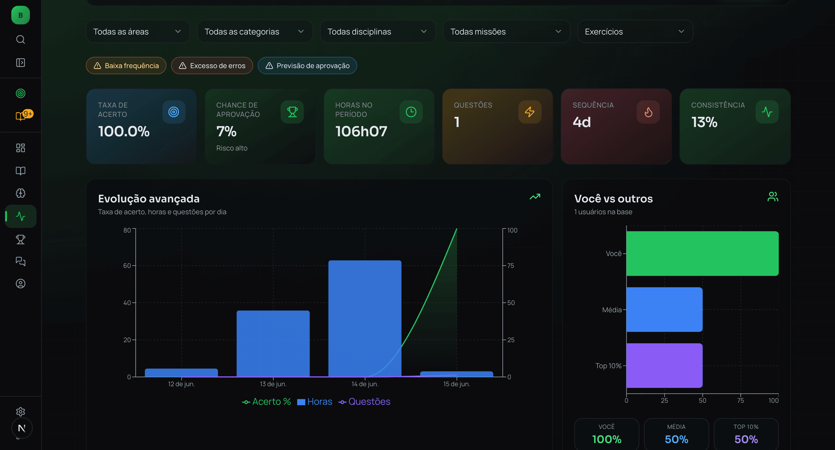Click the blue Média comparison bar
This screenshot has height=450, width=835.
coord(665,310)
